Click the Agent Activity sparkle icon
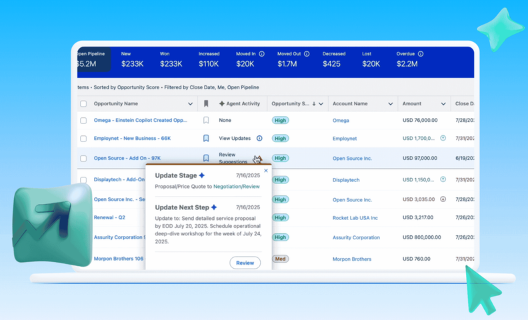Screen dimensions: 528x320 pos(221,104)
